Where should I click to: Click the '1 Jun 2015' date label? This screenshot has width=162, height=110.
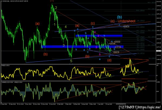pos(101,104)
